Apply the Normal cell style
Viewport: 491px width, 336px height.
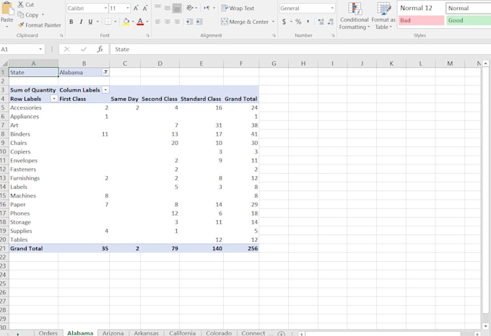point(469,8)
